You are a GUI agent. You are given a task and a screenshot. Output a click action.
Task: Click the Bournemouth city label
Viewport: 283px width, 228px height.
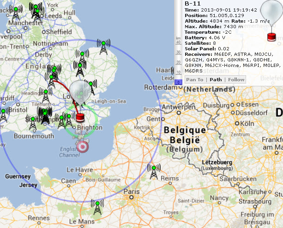pyautogui.click(x=34, y=136)
